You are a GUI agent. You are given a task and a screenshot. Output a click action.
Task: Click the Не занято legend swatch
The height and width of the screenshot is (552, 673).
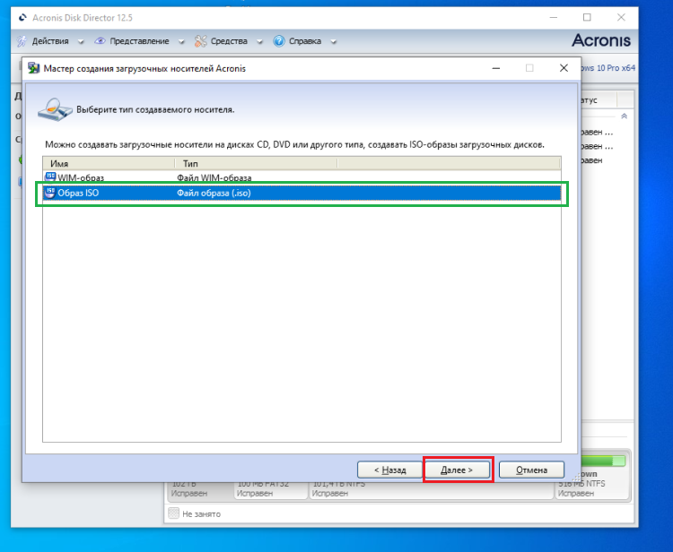coord(173,513)
